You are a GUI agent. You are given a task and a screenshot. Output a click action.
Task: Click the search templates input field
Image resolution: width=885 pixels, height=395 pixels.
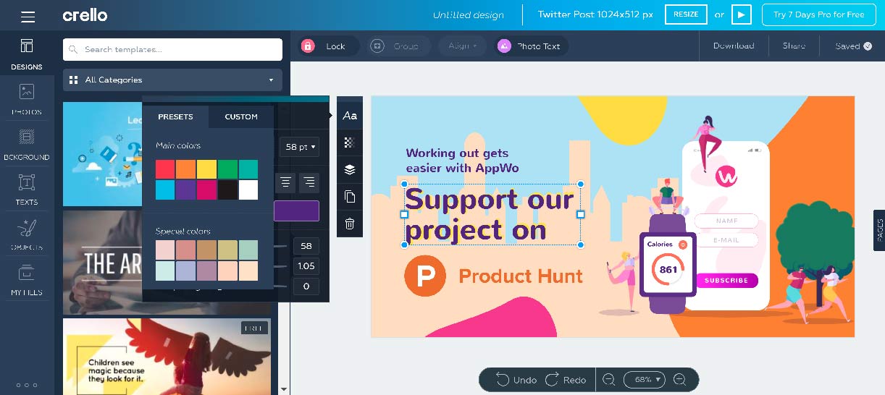click(x=172, y=50)
